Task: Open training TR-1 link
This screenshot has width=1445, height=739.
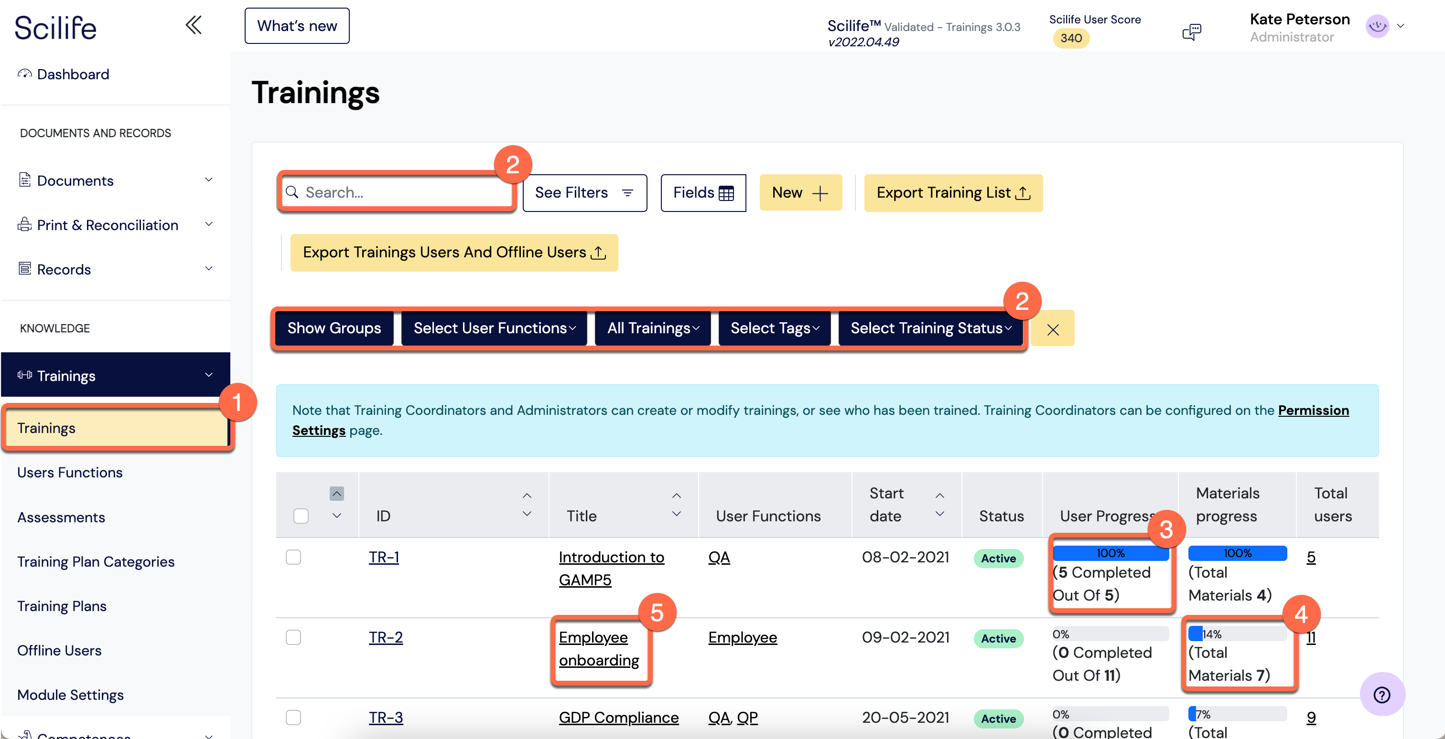Action: click(x=384, y=558)
